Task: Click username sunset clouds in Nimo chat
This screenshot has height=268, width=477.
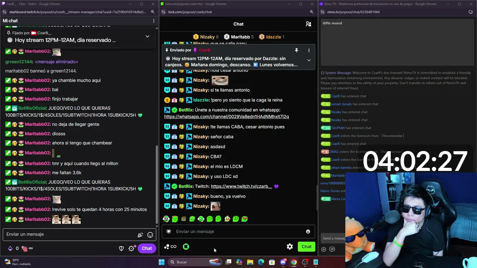Action: point(341,104)
